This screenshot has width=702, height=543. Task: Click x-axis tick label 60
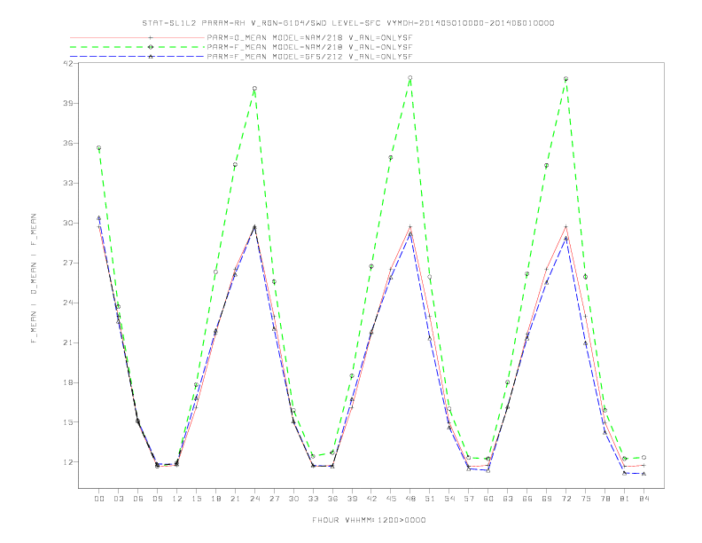click(x=488, y=499)
